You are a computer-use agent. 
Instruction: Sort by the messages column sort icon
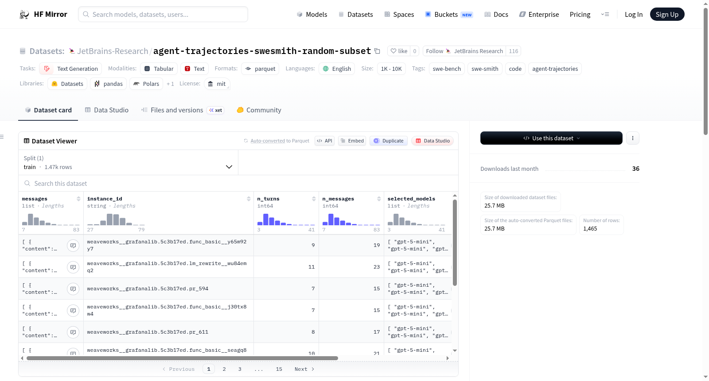(x=78, y=199)
